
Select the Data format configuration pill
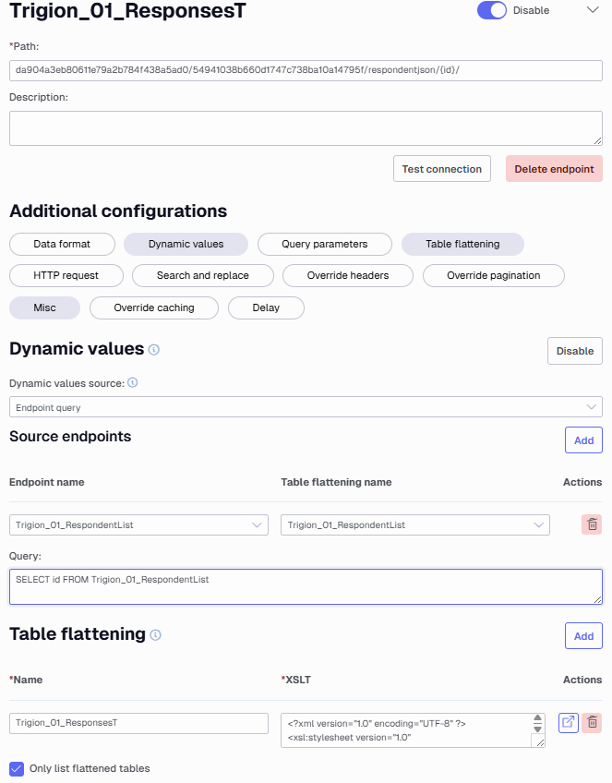[x=62, y=244]
